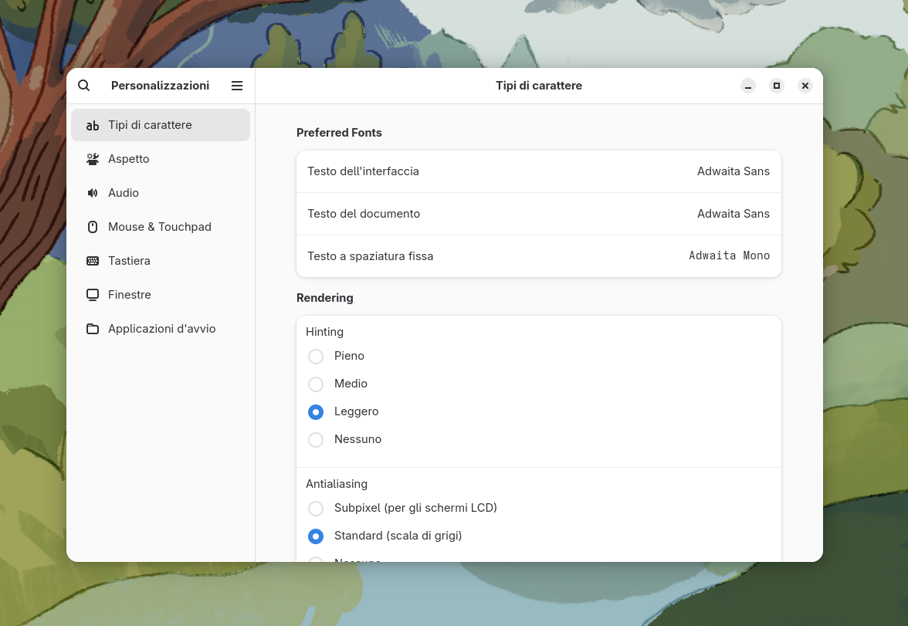This screenshot has width=908, height=626.
Task: Enable Subpixel antialiasing for LCD screens
Action: [316, 508]
